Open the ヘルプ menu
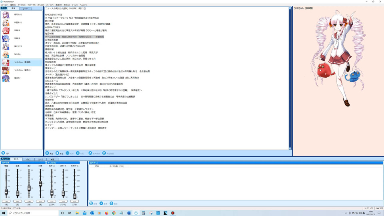 coord(83,5)
